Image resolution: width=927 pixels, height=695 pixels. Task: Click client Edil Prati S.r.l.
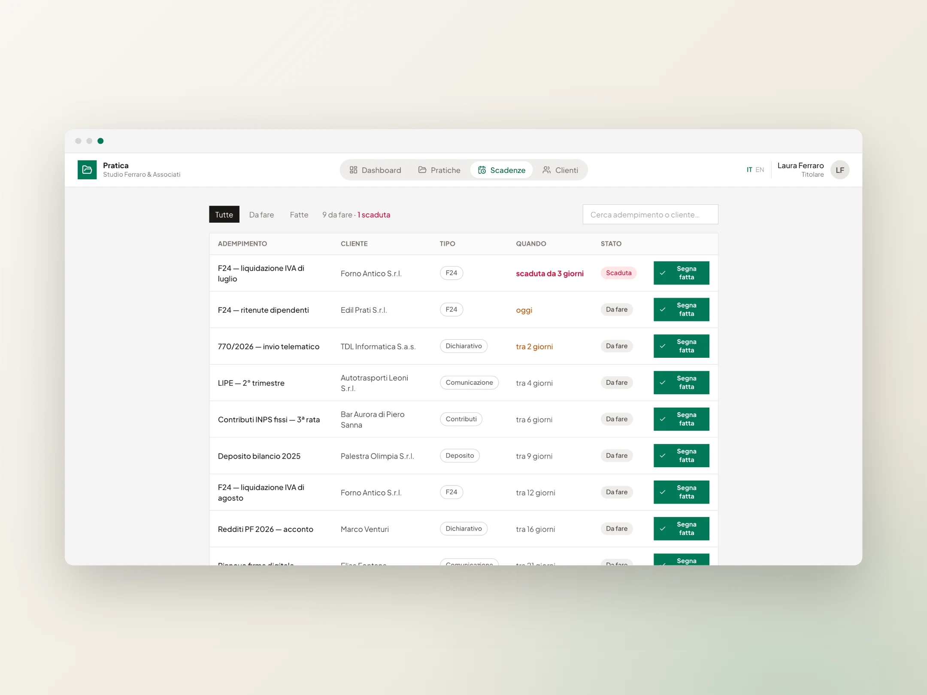tap(364, 310)
